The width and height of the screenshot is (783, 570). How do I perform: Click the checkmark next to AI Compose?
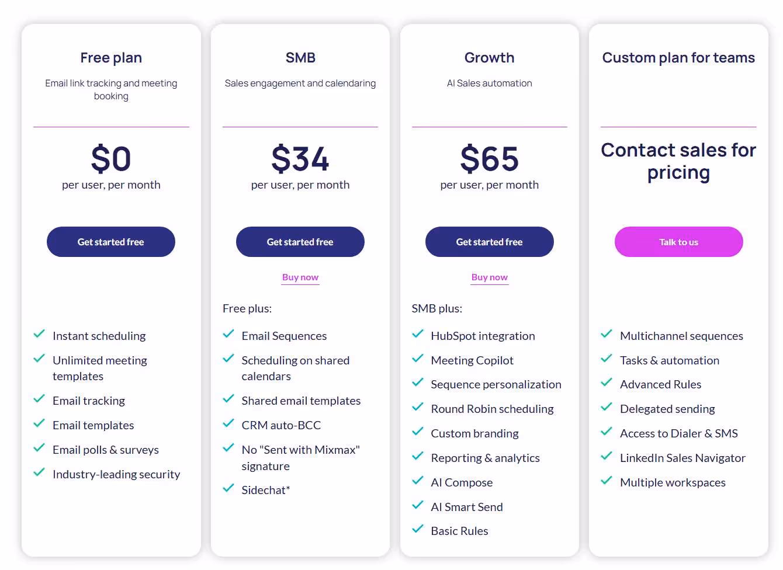coord(418,482)
